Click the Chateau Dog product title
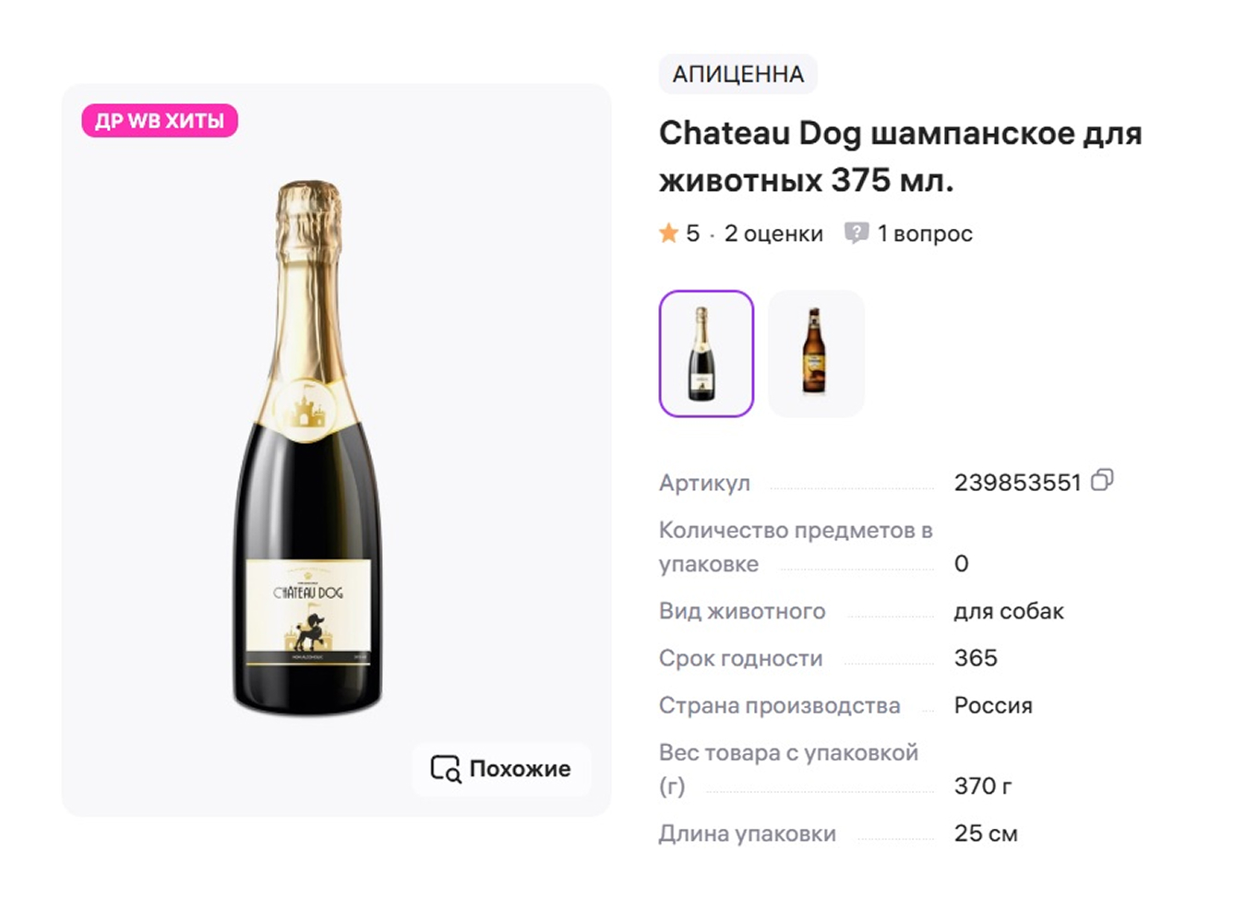The width and height of the screenshot is (1246, 900). tap(900, 156)
